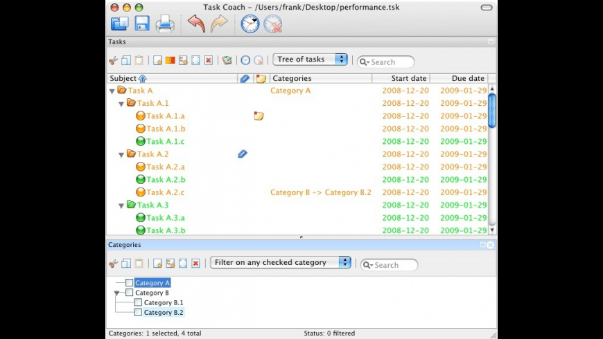Print using the printer icon
This screenshot has width=603, height=339.
click(165, 24)
